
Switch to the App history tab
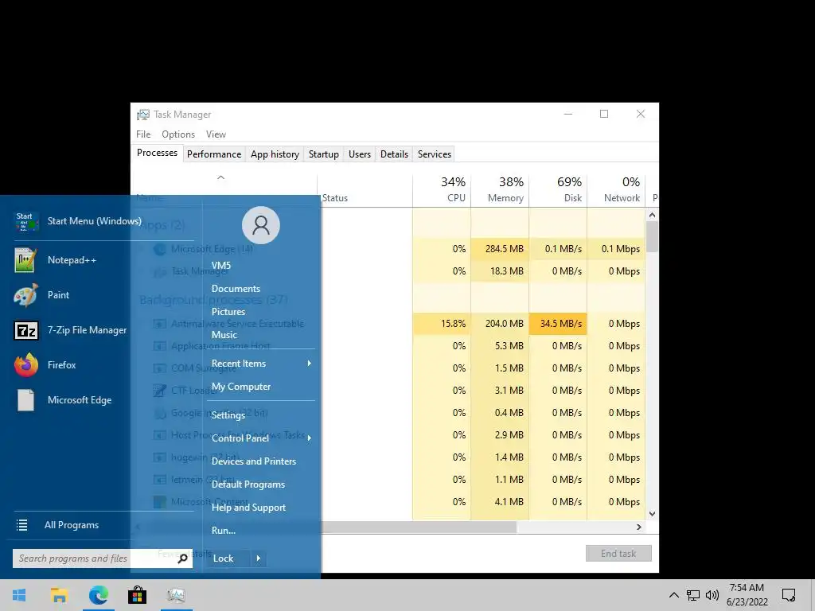click(275, 154)
